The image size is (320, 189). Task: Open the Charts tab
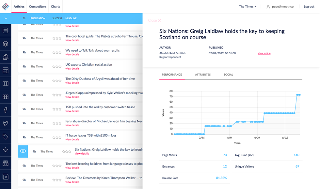tap(56, 7)
